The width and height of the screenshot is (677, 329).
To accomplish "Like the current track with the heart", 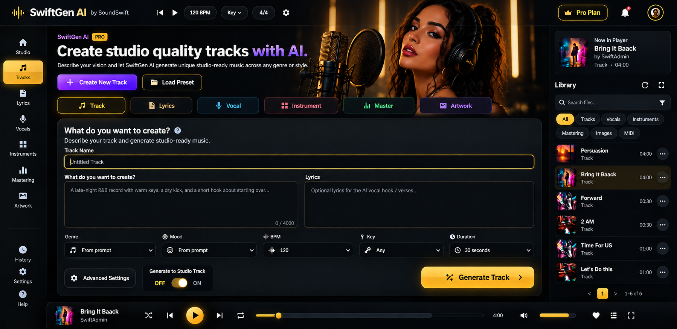I will 596,315.
